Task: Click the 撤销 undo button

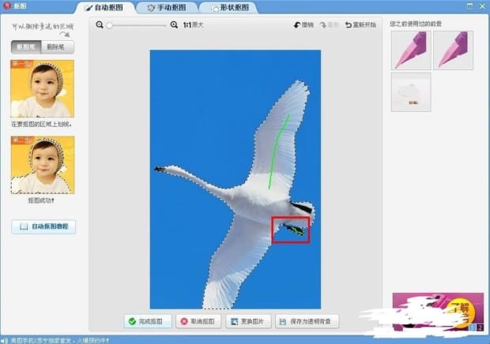Action: point(303,24)
